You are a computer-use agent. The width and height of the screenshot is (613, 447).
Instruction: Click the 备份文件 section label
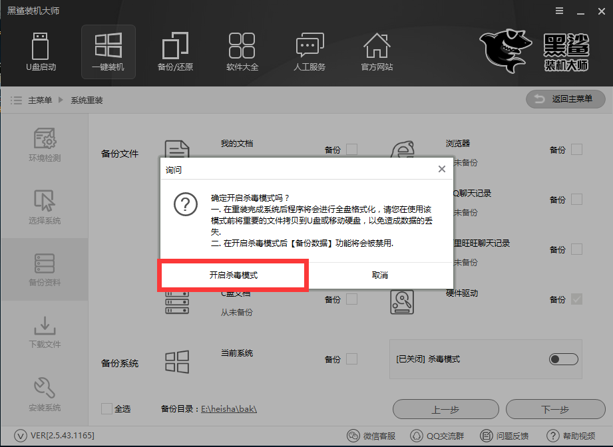[120, 154]
